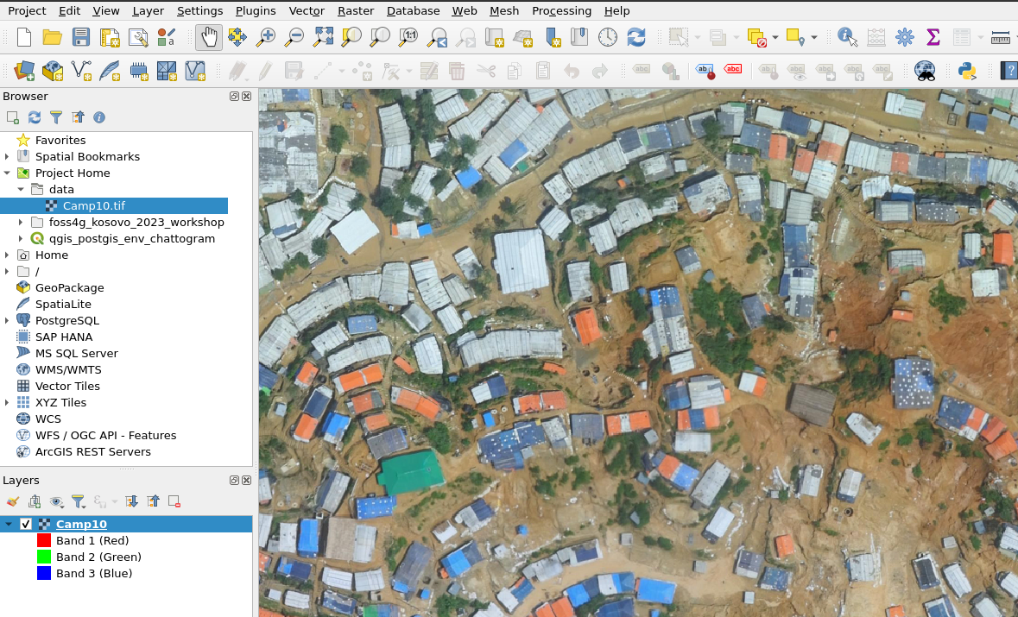Image resolution: width=1018 pixels, height=617 pixels.
Task: Expand the foss4g_kosovo_2023_workshop folder
Action: point(21,223)
